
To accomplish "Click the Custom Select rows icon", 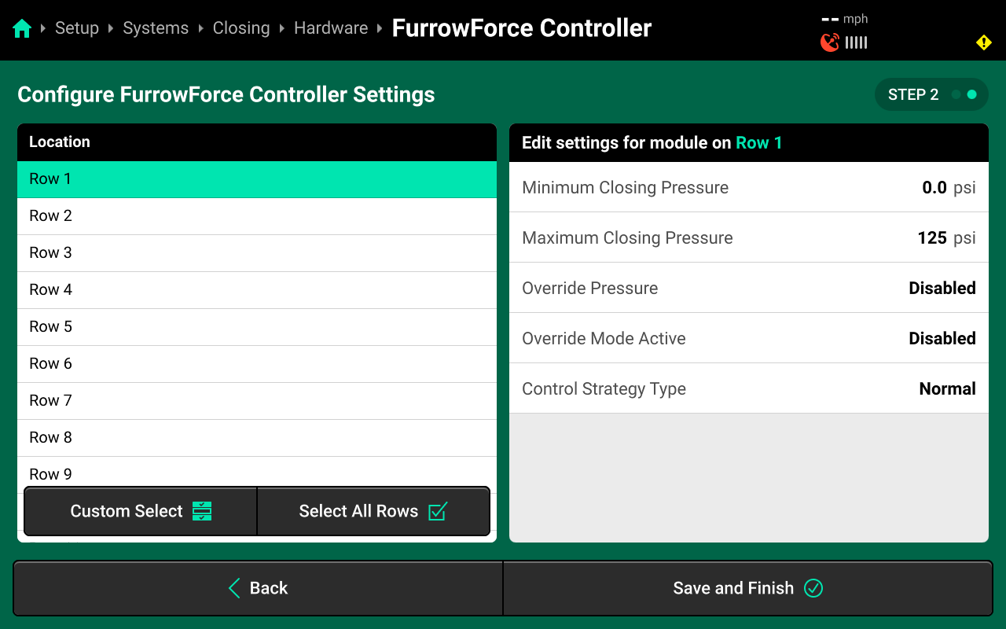I will tap(202, 511).
